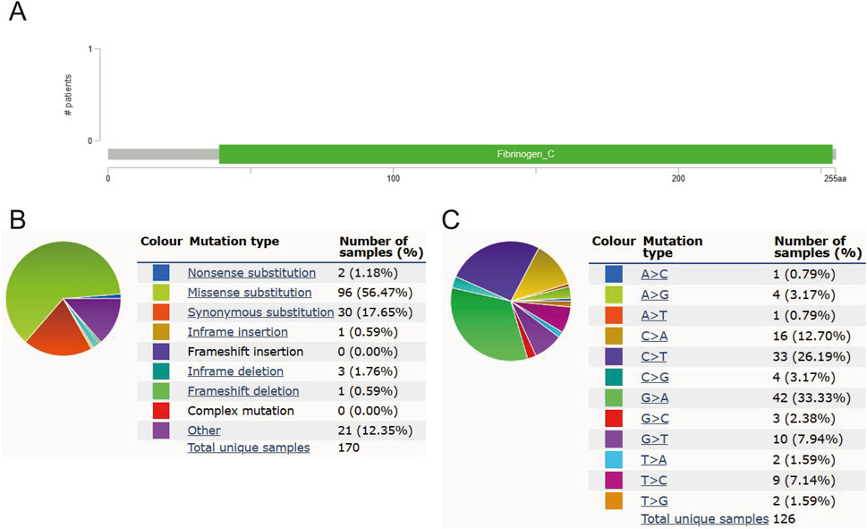Click the green Fibrinogen_C domain bar
The image size is (867, 529).
526,154
